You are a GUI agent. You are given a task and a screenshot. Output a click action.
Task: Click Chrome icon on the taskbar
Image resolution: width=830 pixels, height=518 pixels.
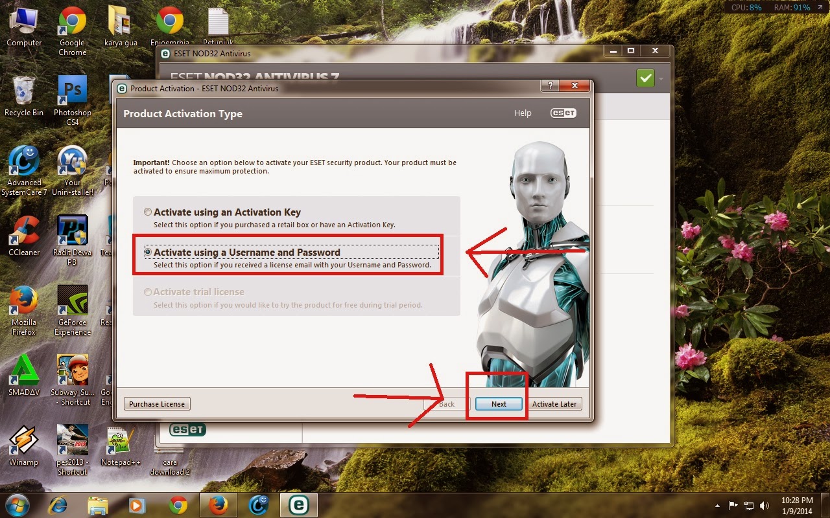pos(178,505)
